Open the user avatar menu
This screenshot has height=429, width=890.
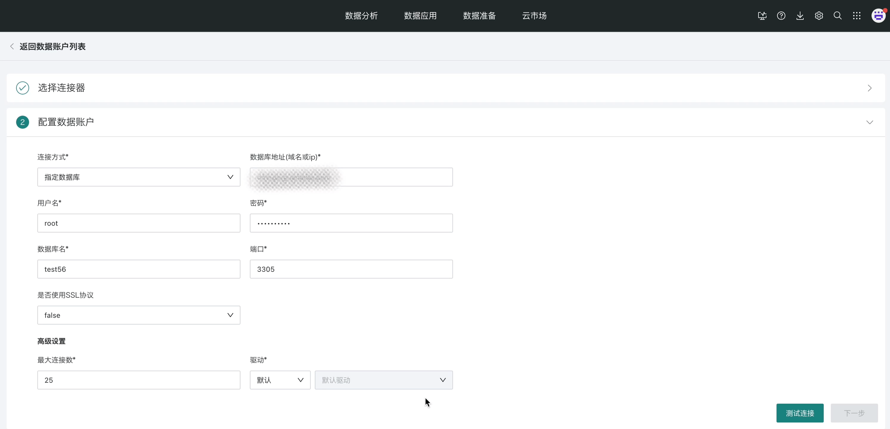pyautogui.click(x=878, y=15)
